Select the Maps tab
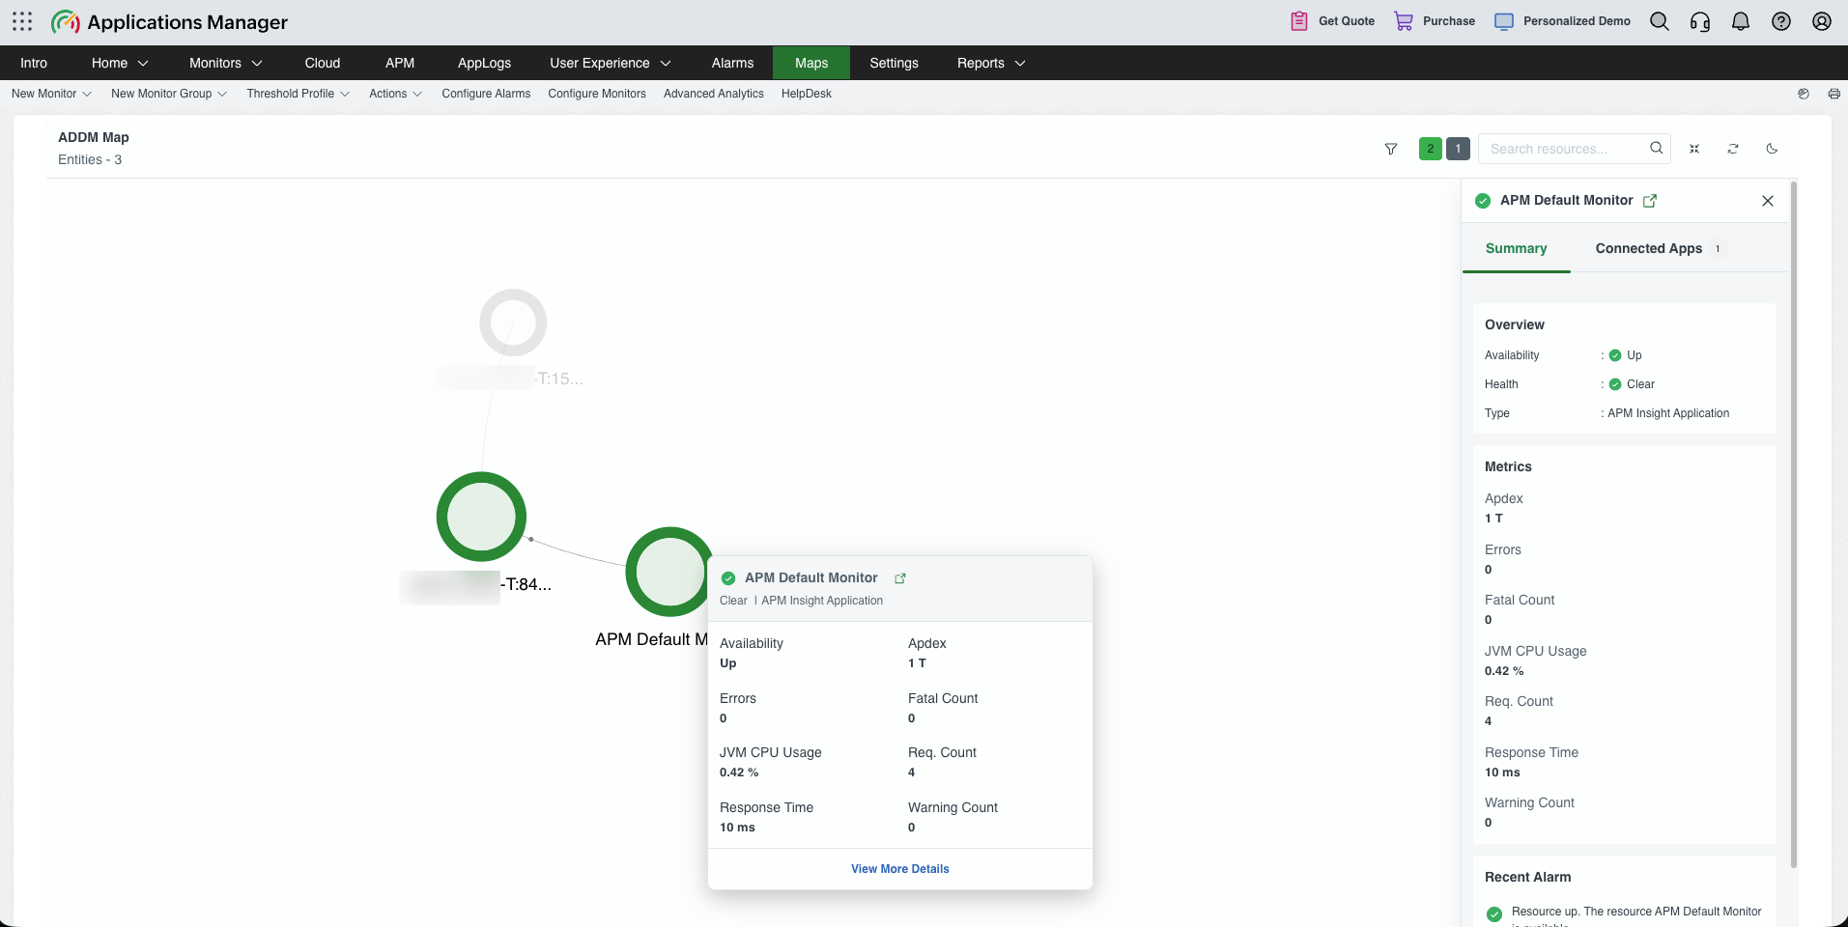1848x927 pixels. (811, 63)
